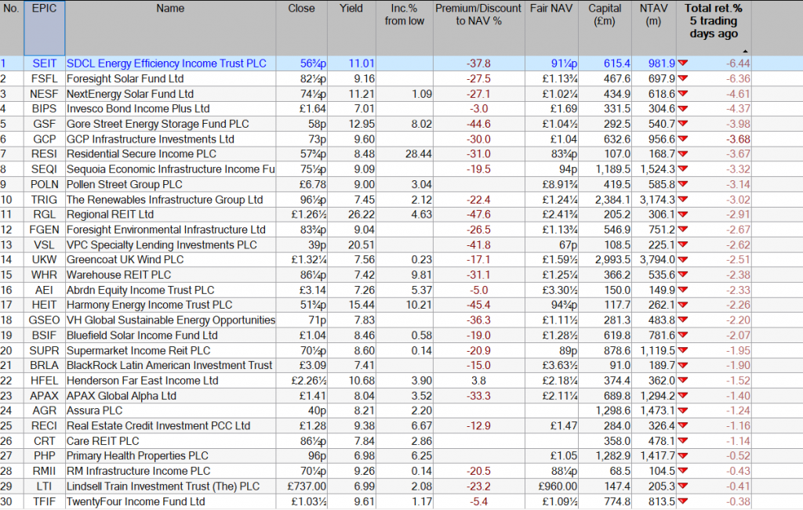Viewport: 803px width, 510px height.
Task: Click the LTI ticker cell
Action: point(44,486)
